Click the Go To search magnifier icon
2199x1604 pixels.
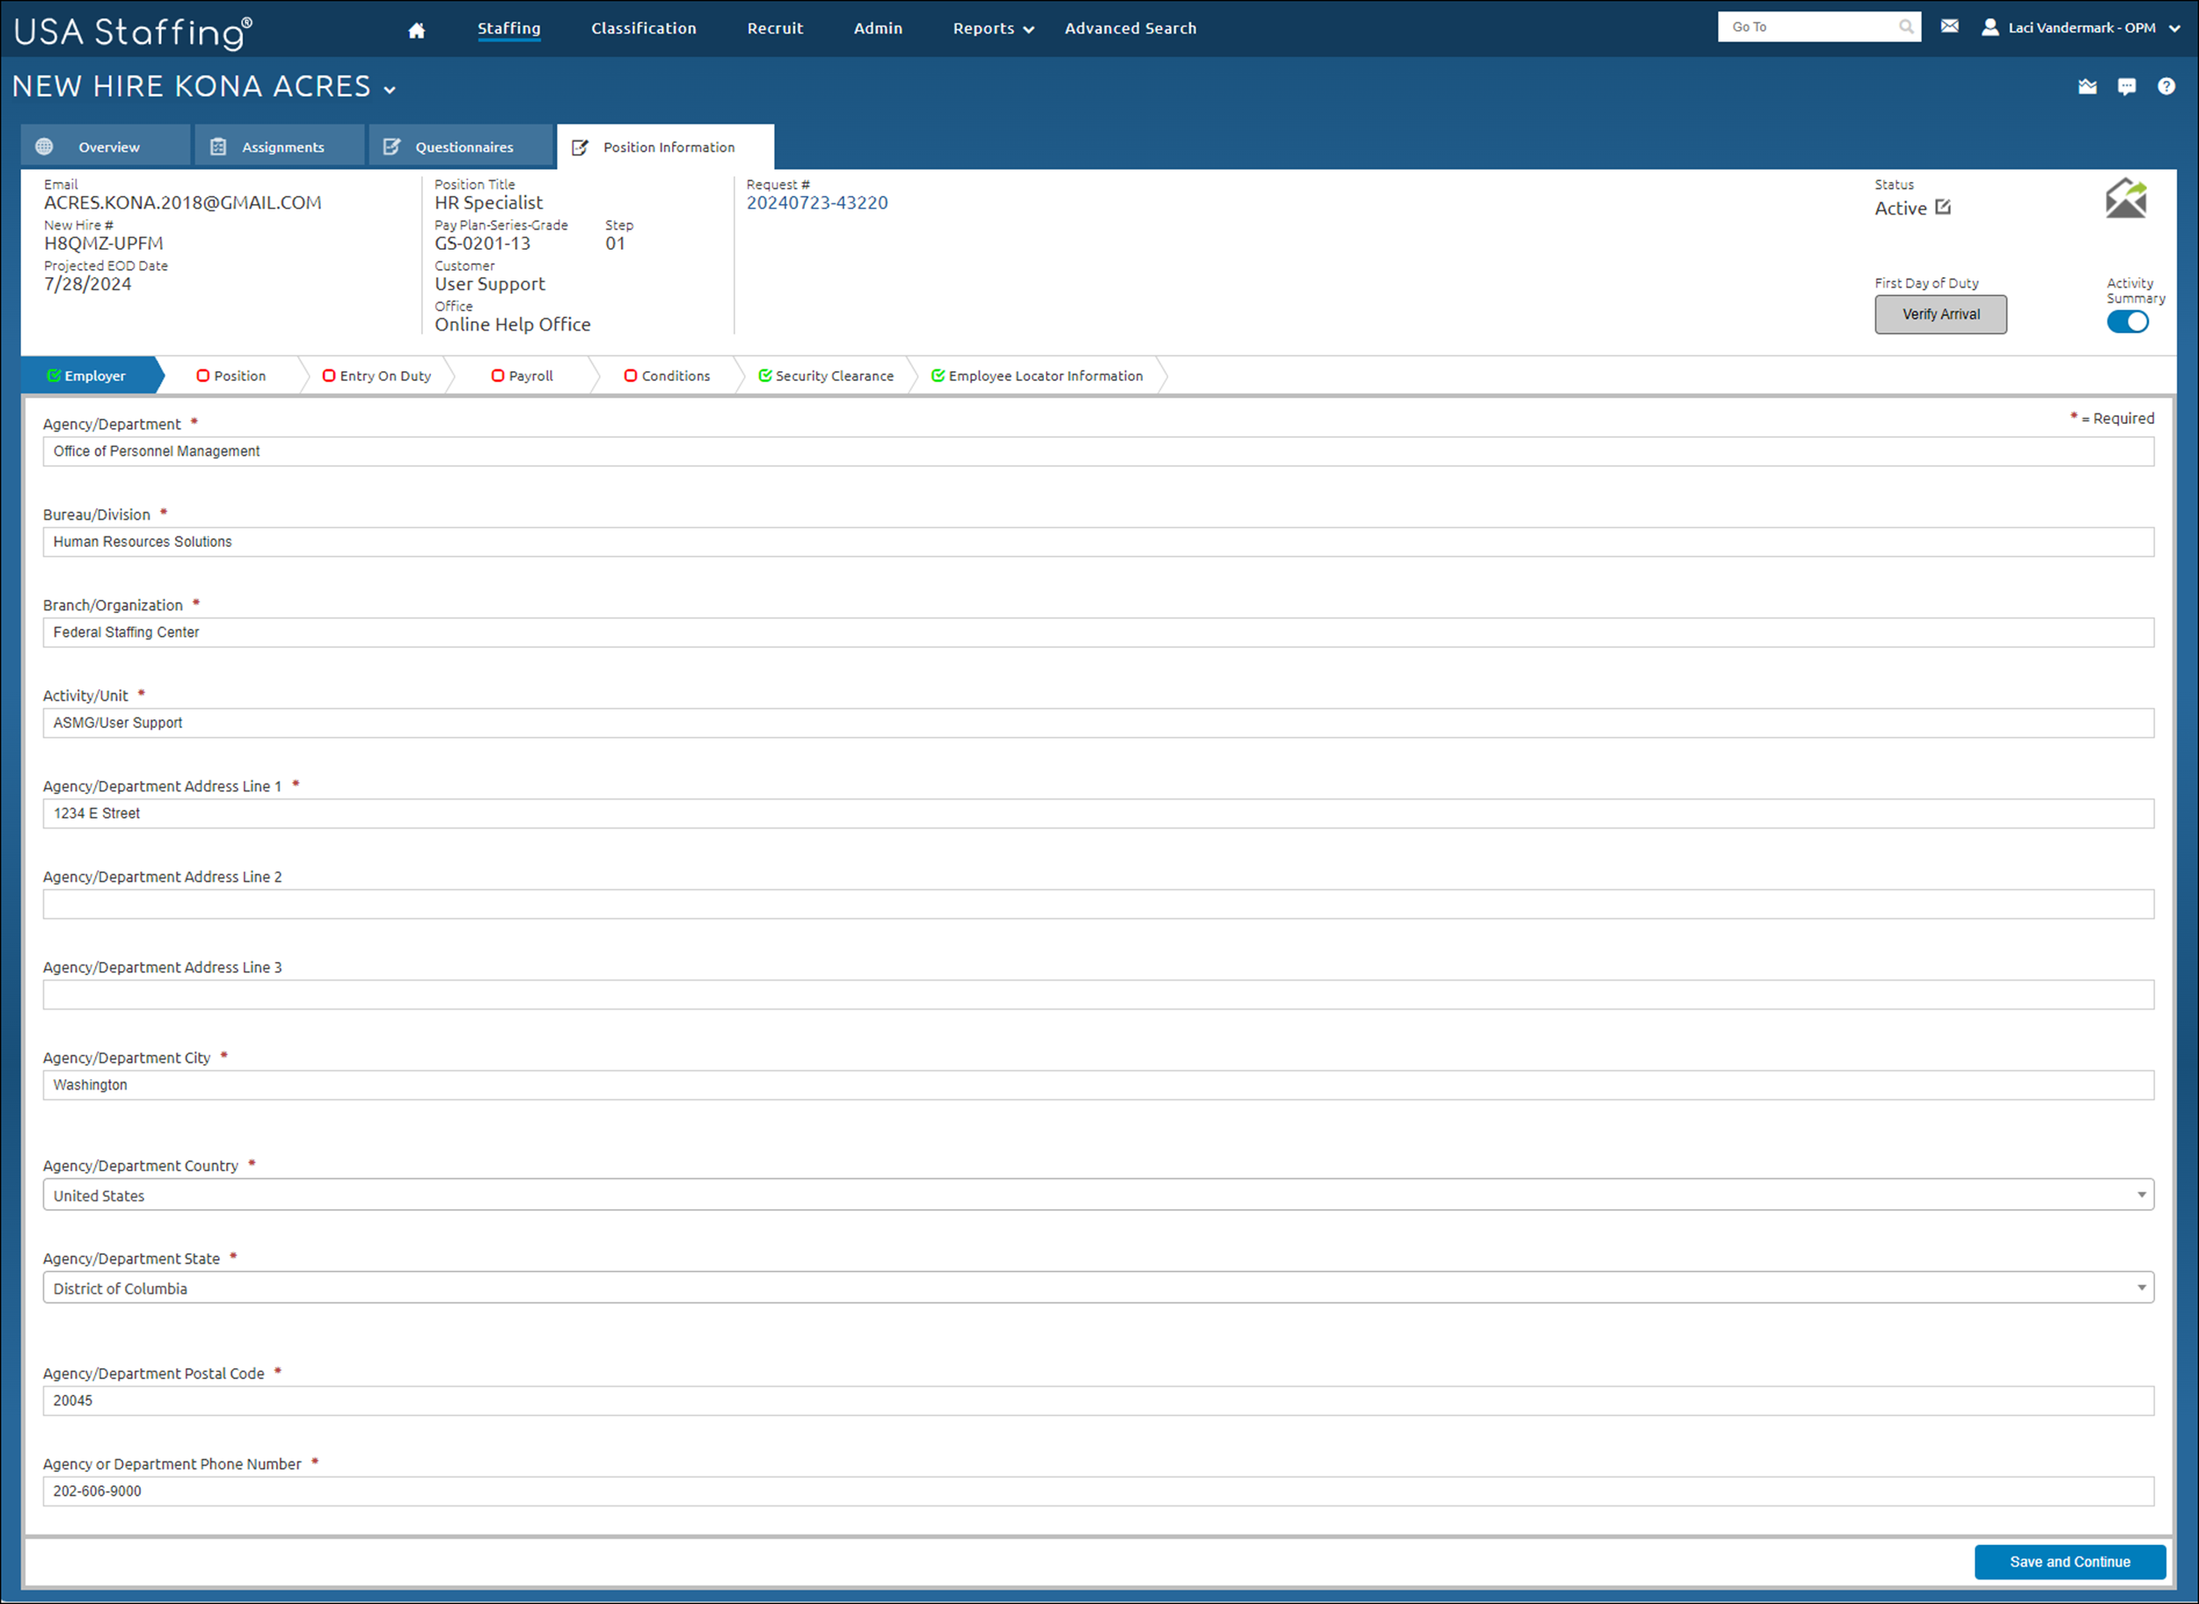(1906, 27)
